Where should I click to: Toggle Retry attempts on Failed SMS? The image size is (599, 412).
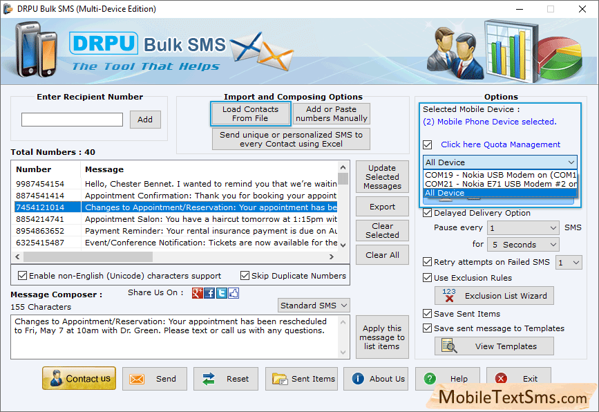click(428, 262)
